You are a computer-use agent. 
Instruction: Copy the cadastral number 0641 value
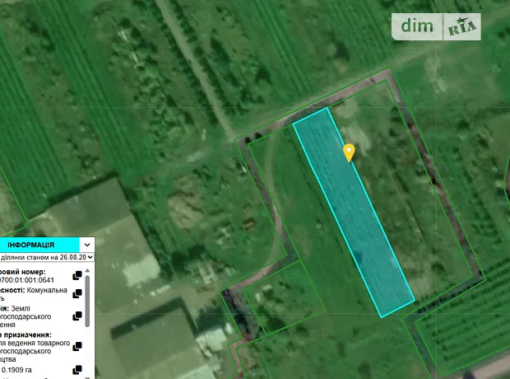(x=76, y=274)
